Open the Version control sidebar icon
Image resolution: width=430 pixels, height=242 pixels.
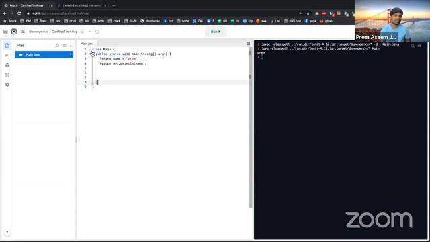click(x=7, y=55)
